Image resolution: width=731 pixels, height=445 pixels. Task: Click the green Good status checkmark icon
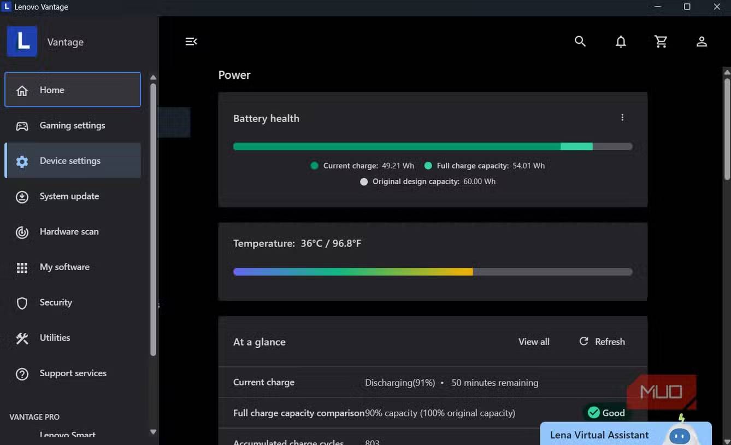[593, 413]
